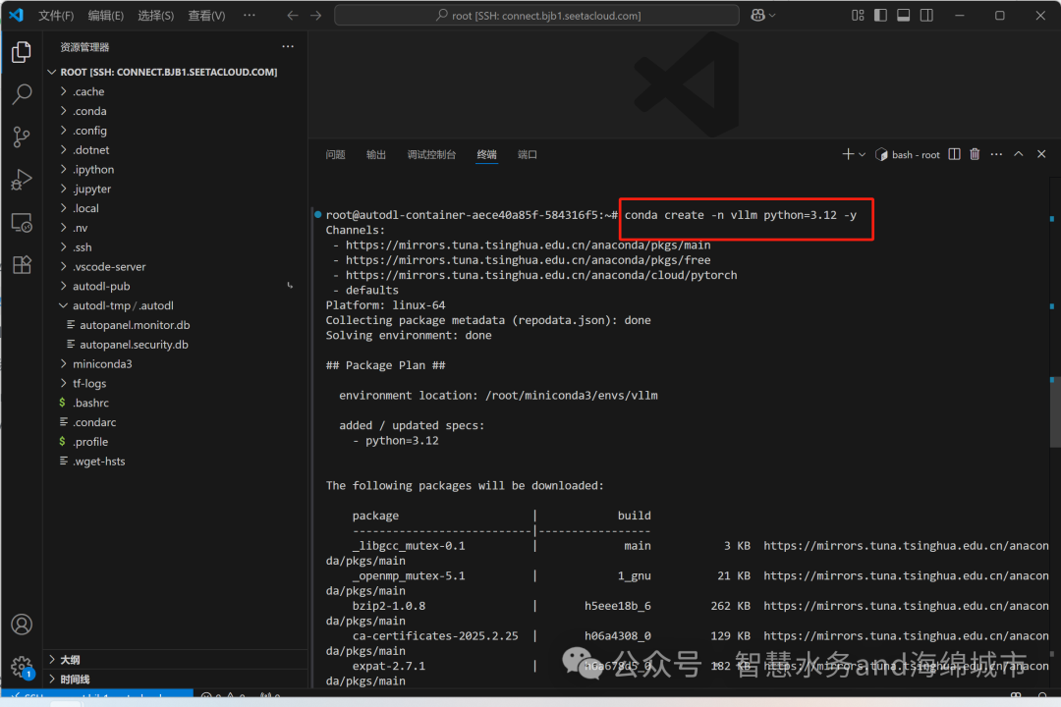The width and height of the screenshot is (1061, 707).
Task: Expand the .ipython folder
Action: (174, 169)
